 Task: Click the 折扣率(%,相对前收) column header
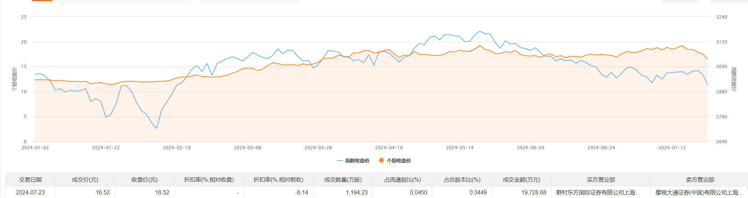[278, 180]
